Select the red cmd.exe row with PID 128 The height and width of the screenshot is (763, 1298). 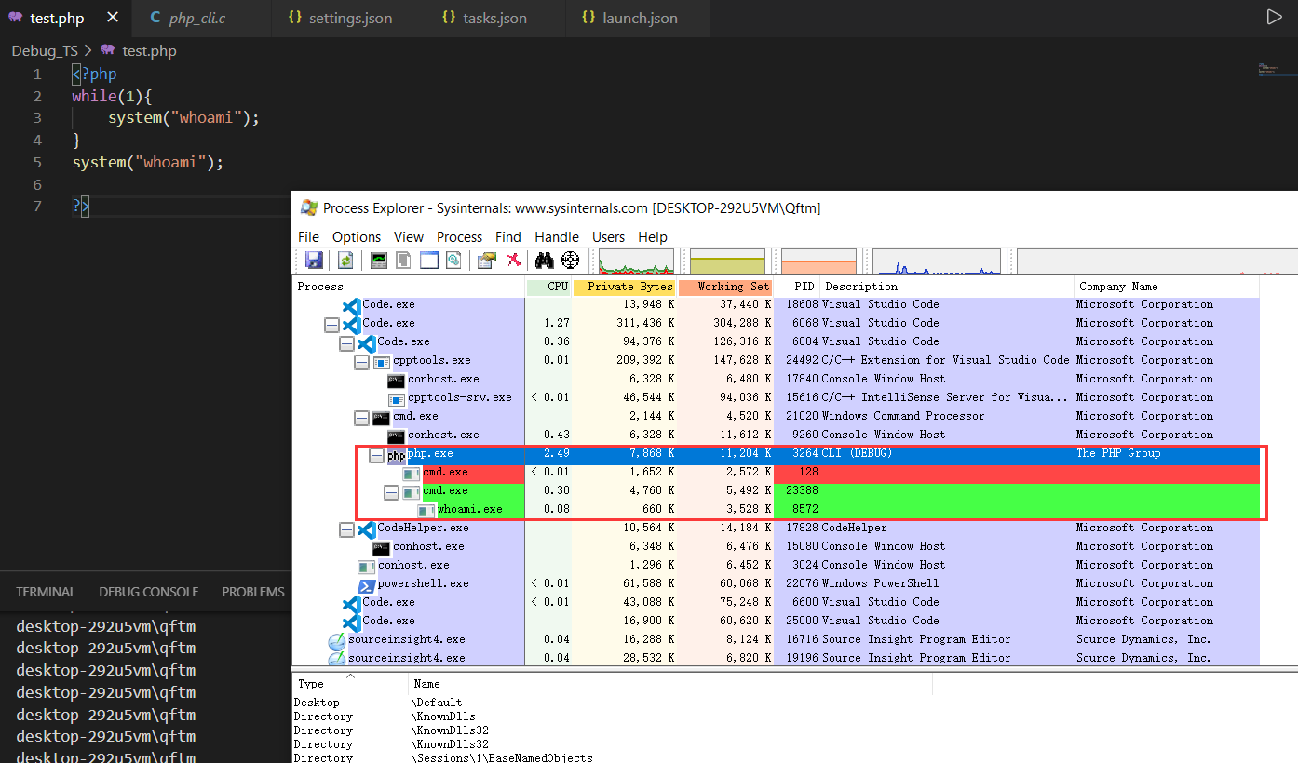[x=777, y=473]
